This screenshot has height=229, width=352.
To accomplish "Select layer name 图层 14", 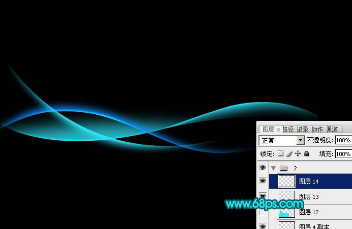I will tap(309, 182).
